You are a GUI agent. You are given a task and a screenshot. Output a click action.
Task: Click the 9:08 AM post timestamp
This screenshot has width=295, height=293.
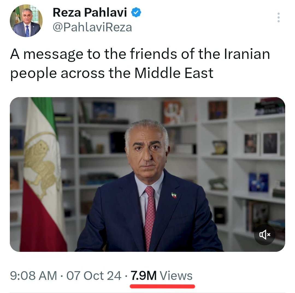coord(33,276)
